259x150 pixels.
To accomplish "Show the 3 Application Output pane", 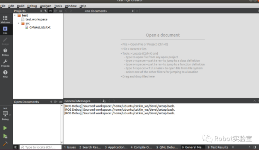I will click(116, 147).
